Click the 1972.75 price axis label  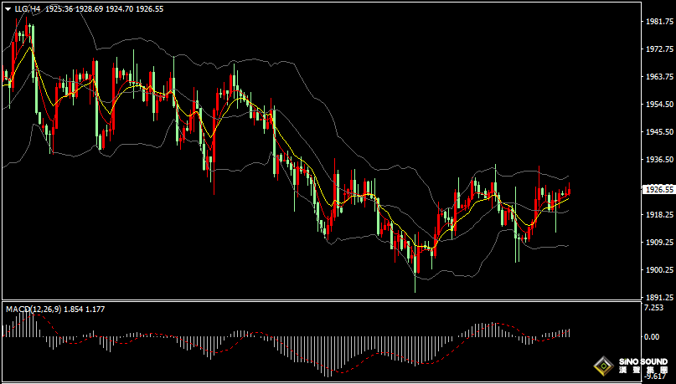(x=658, y=49)
